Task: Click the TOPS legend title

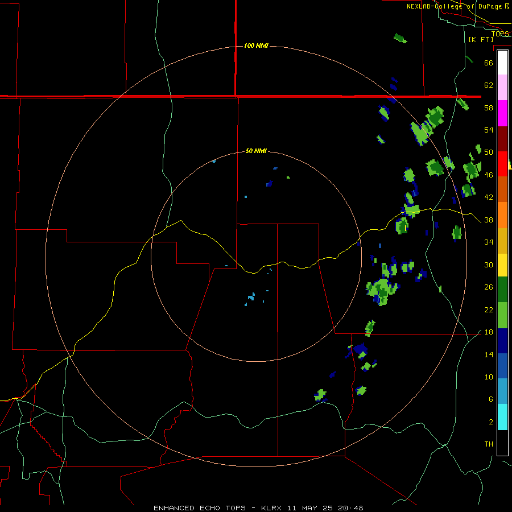Action: 500,34
